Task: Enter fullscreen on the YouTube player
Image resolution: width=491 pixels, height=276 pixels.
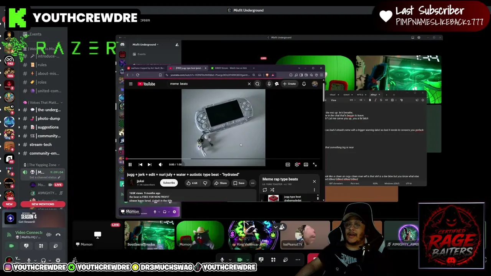Action: click(315, 164)
